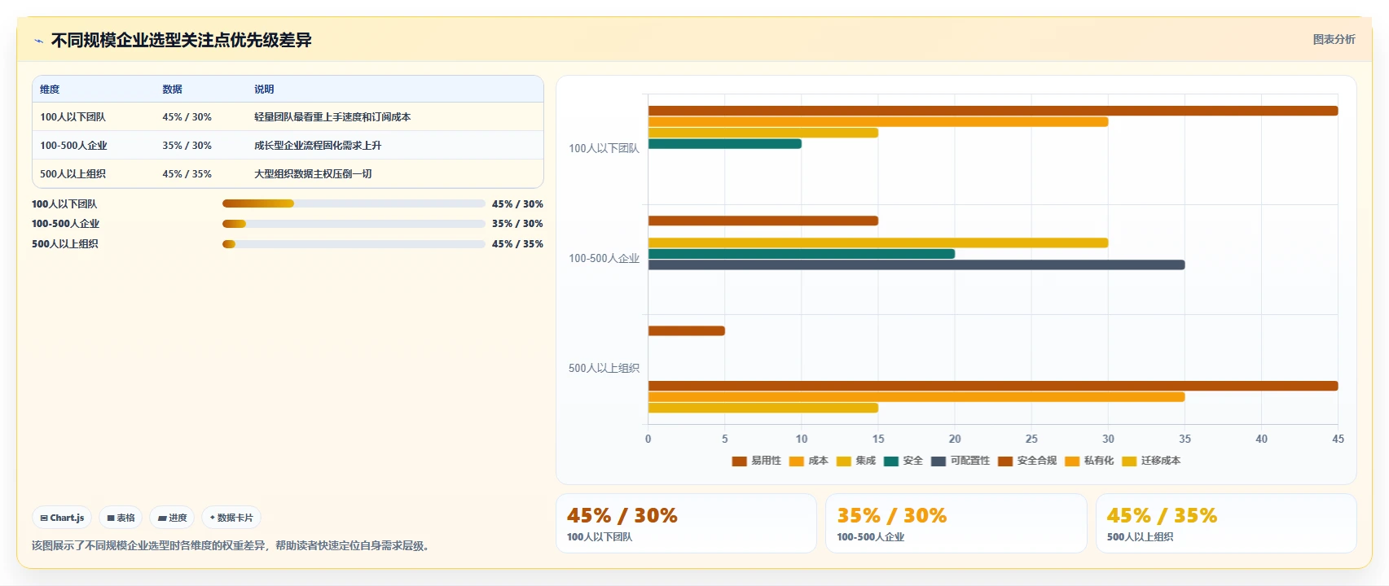Open the 35% / 30% stat card

pyautogui.click(x=956, y=523)
